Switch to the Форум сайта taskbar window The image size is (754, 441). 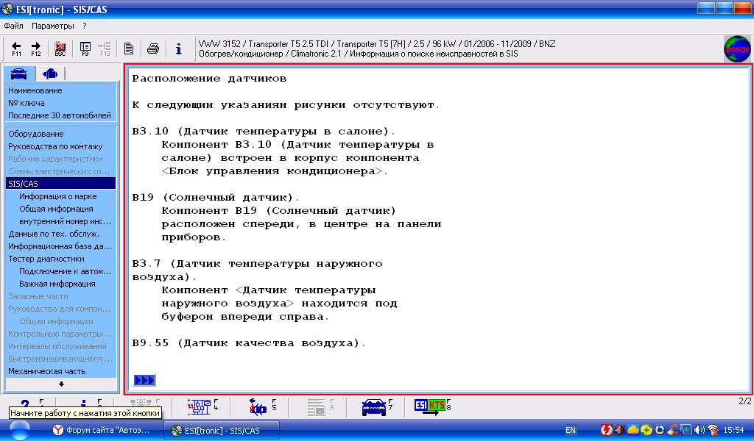[102, 430]
